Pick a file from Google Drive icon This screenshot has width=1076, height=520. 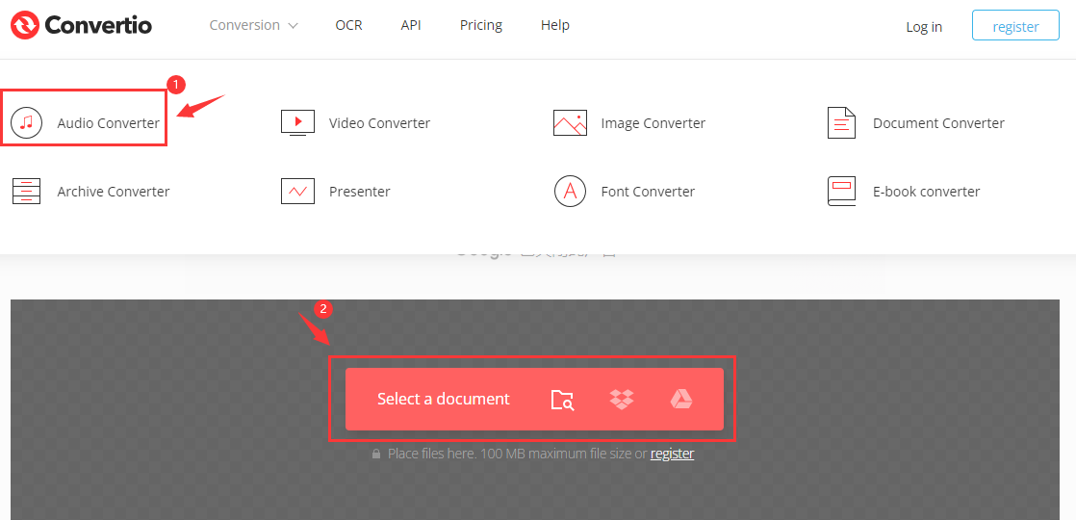[x=681, y=400]
